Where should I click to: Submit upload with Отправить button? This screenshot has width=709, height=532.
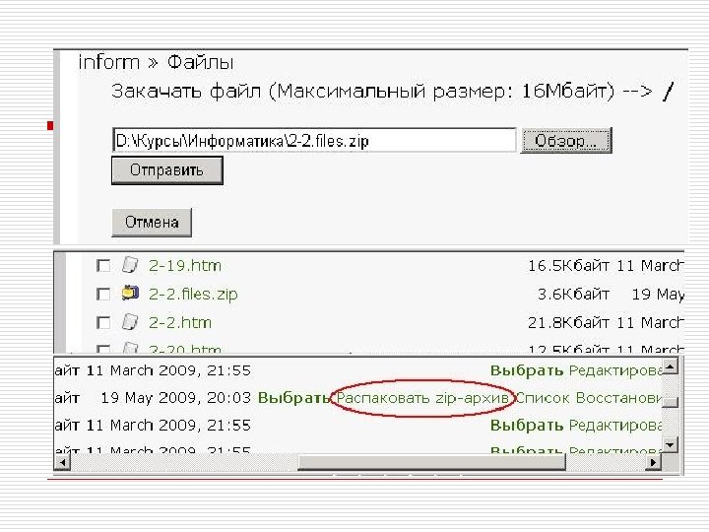[167, 170]
